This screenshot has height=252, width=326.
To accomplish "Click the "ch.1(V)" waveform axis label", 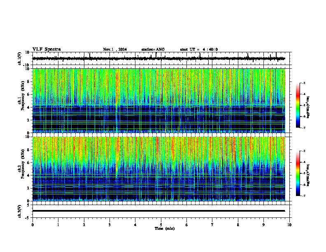I will [x=20, y=58].
